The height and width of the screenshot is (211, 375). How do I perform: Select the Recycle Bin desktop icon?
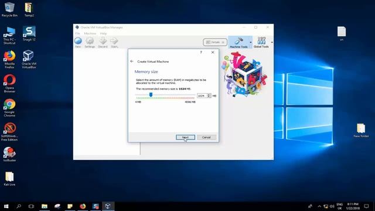coord(9,9)
